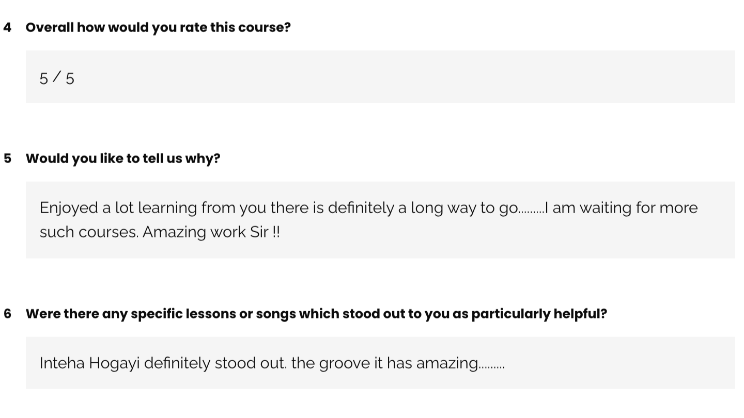Viewport: 744px width, 418px height.
Task: Click the "Overall how would you rate" question heading
Action: tap(158, 27)
